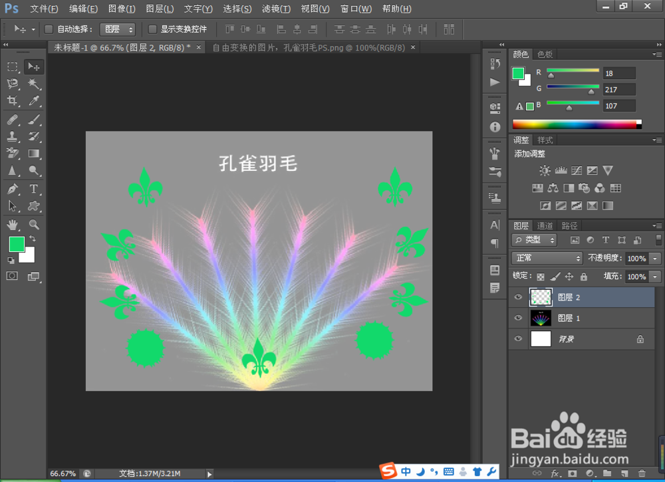665x482 pixels.
Task: Open the Brightness/Contrast adjustment icon
Action: tap(543, 170)
